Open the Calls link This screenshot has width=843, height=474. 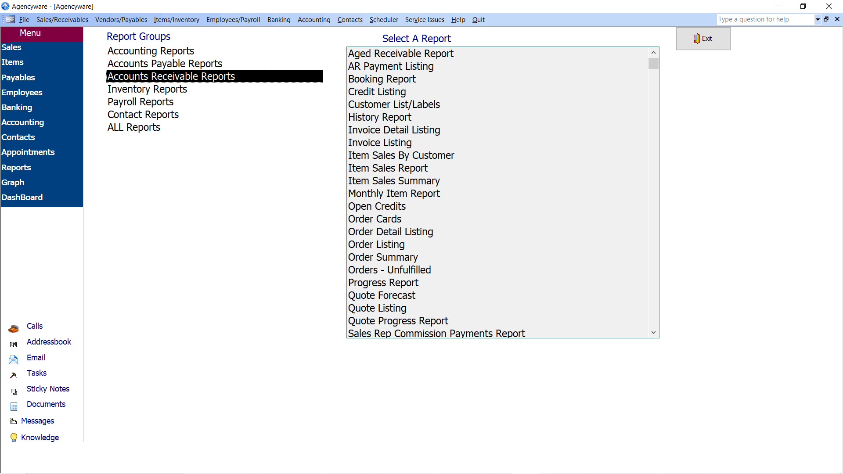(35, 326)
